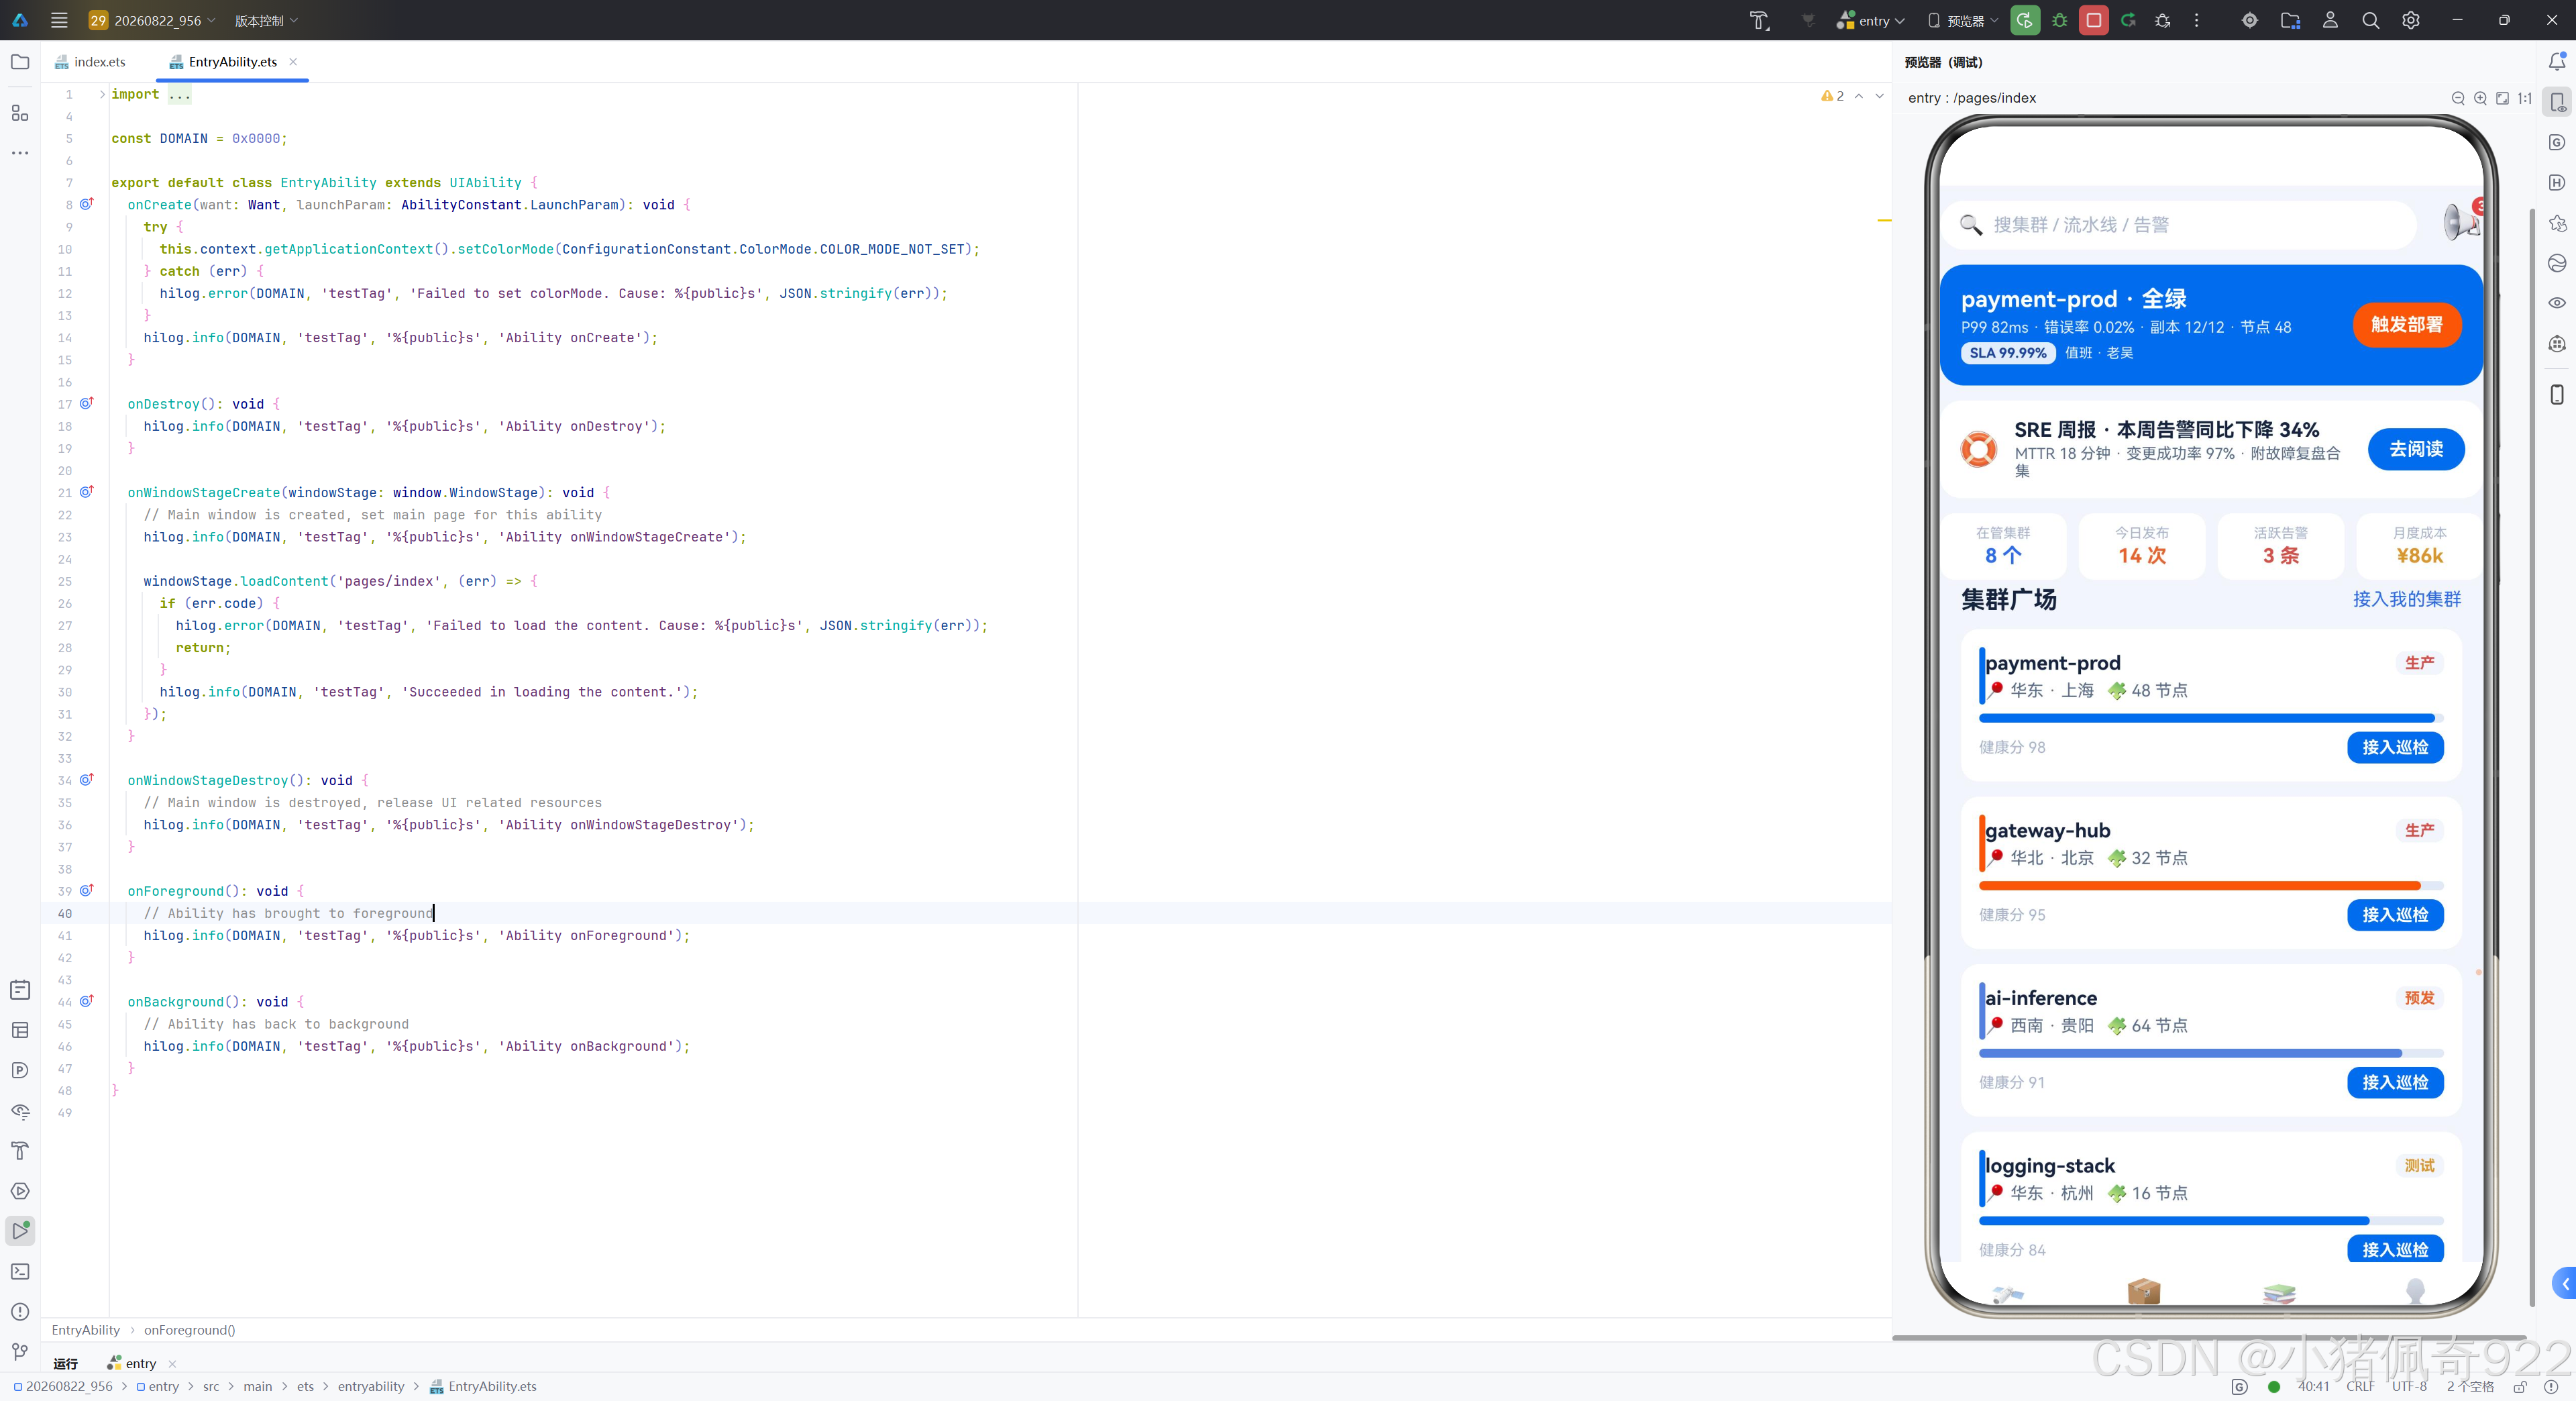Click the 接入我的集群 link
The height and width of the screenshot is (1401, 2576).
2407,599
